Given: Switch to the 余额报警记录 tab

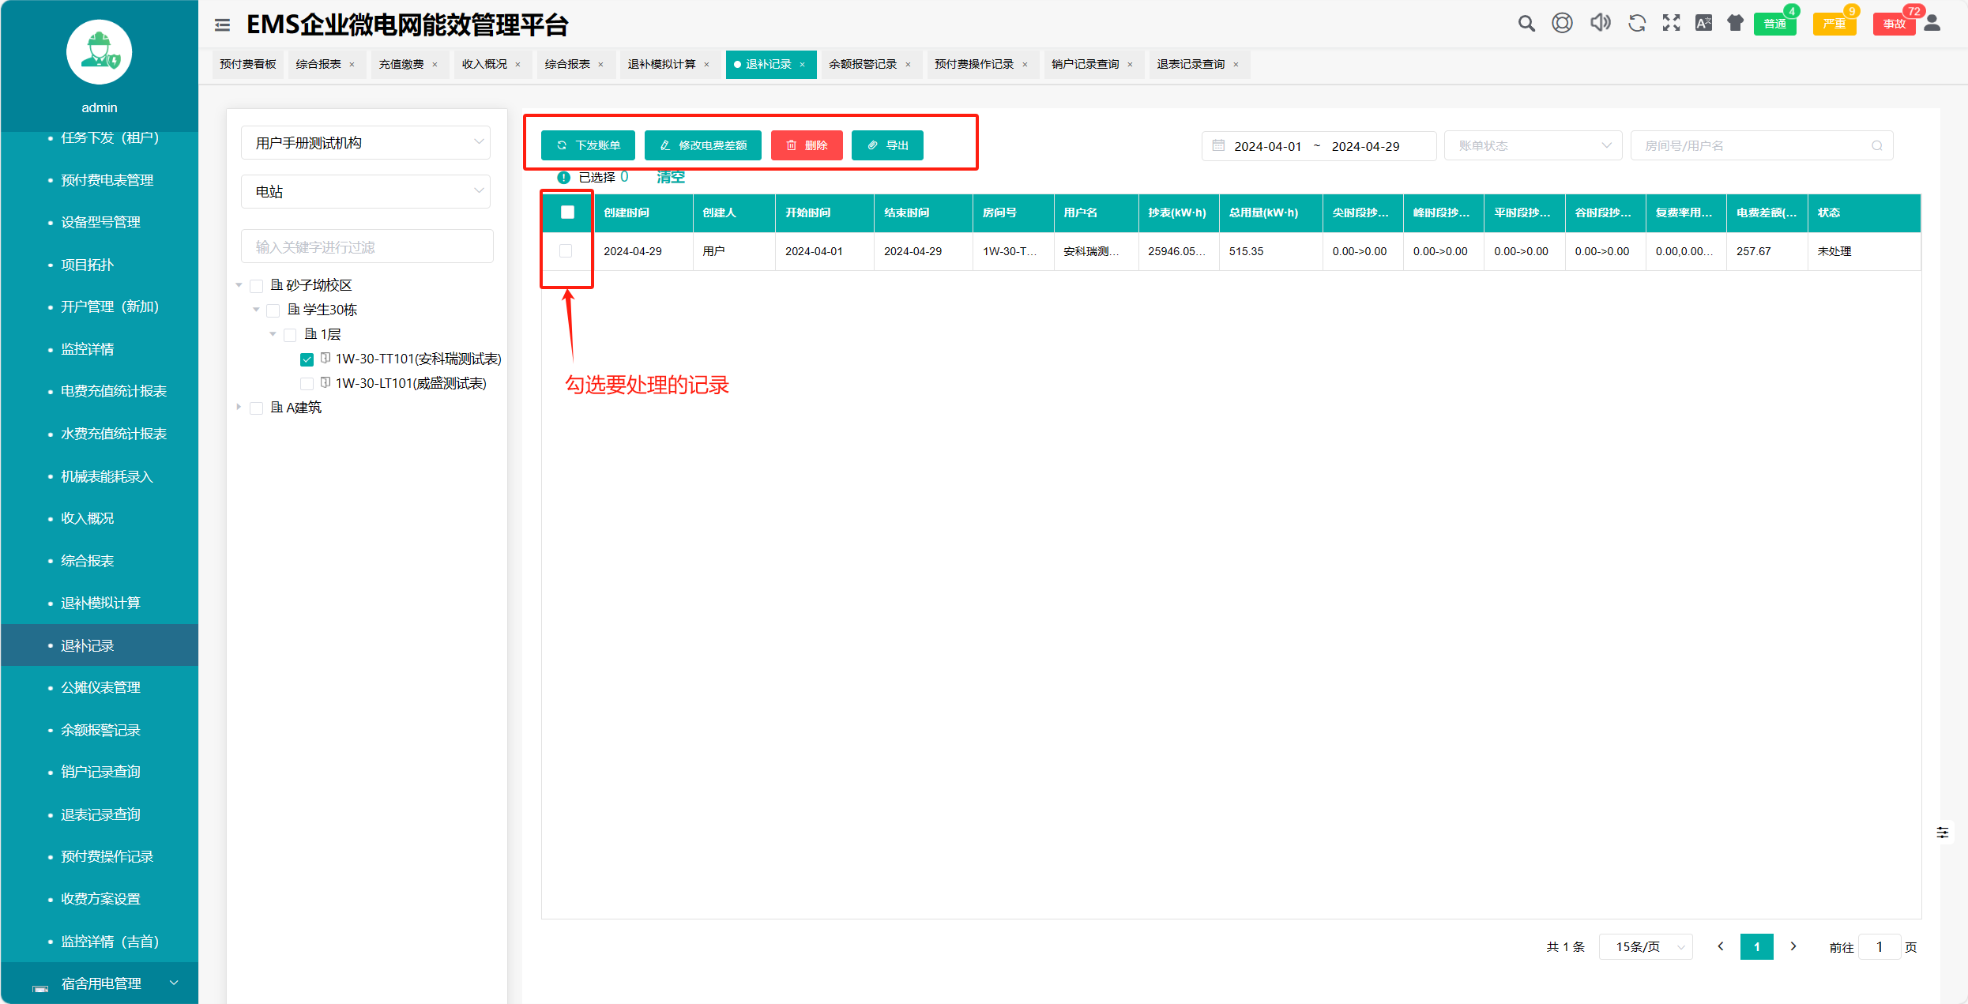Looking at the screenshot, I should [862, 64].
